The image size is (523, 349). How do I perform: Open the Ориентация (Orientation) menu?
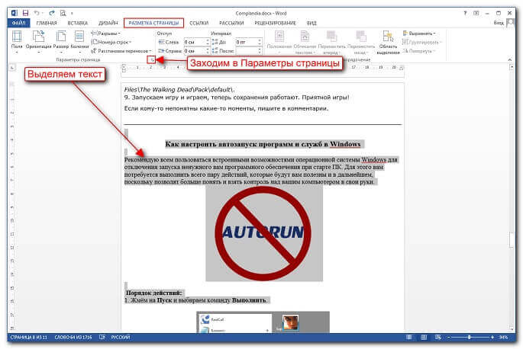pyautogui.click(x=38, y=41)
